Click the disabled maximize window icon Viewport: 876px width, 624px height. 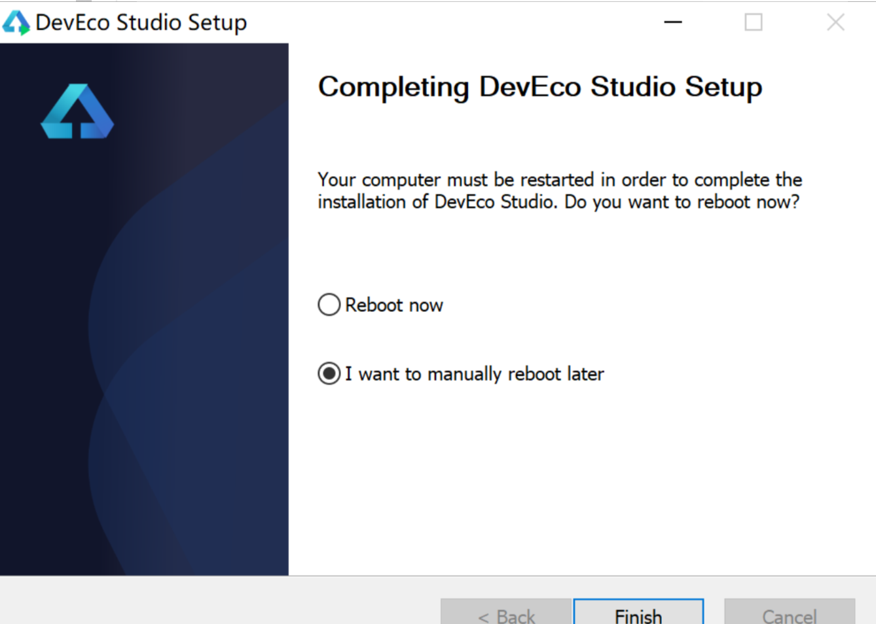coord(754,22)
